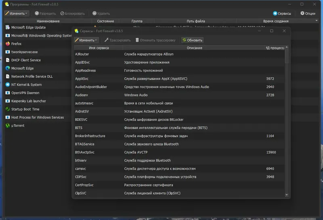Select CDPSvc service row
The height and width of the screenshot is (220, 323).
(179, 177)
